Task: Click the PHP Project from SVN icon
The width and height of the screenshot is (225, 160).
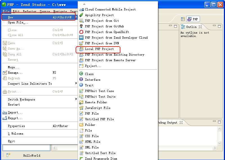Action: pos(81,43)
